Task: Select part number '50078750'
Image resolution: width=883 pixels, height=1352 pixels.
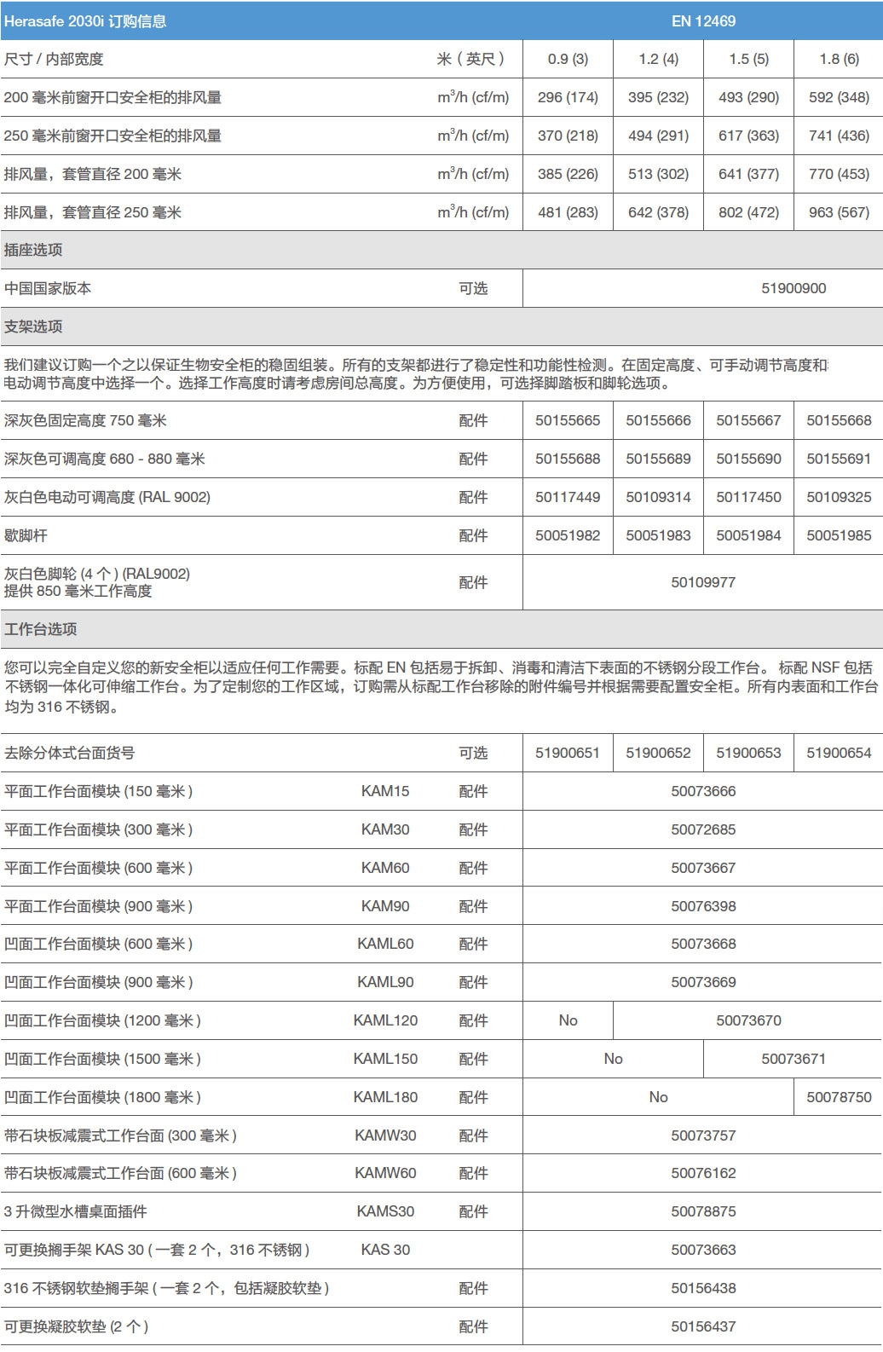Action: click(x=839, y=1097)
